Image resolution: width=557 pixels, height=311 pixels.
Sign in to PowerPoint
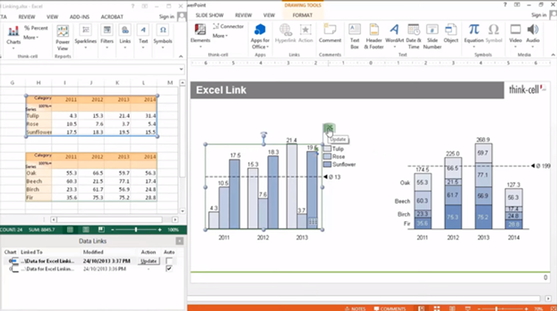coord(539,15)
